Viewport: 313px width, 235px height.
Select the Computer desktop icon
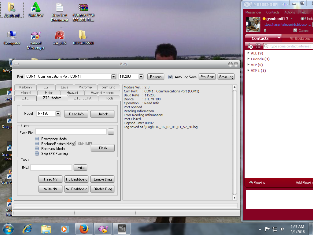pyautogui.click(x=12, y=38)
